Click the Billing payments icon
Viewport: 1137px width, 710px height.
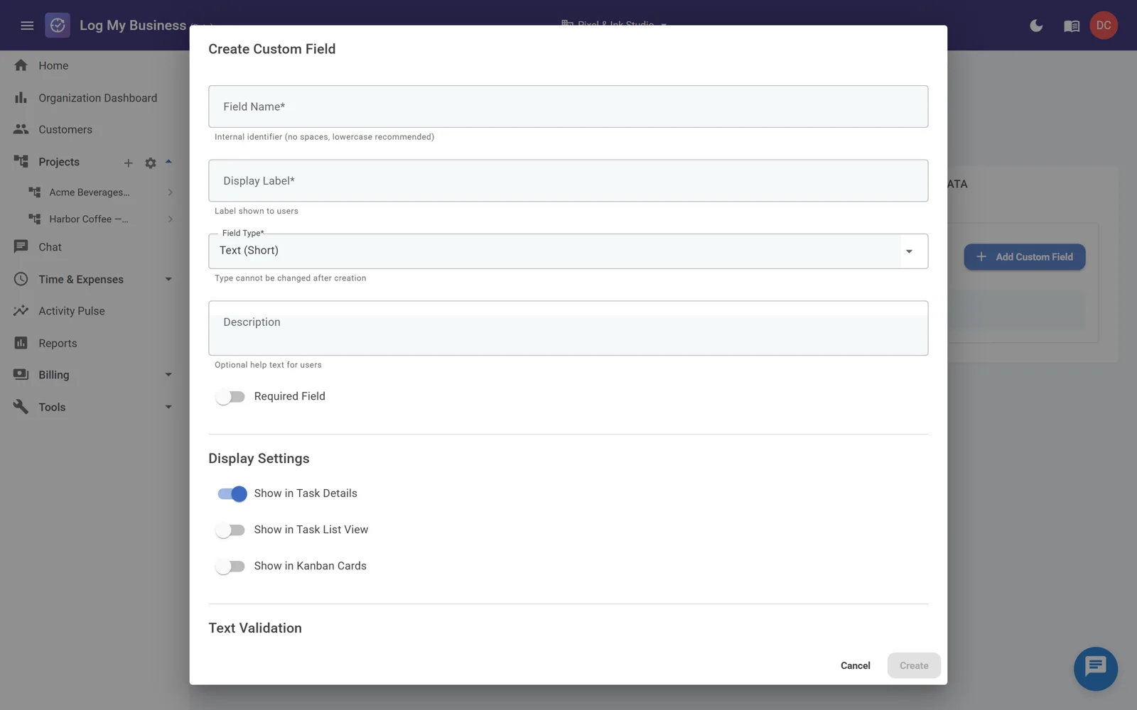[x=21, y=375]
